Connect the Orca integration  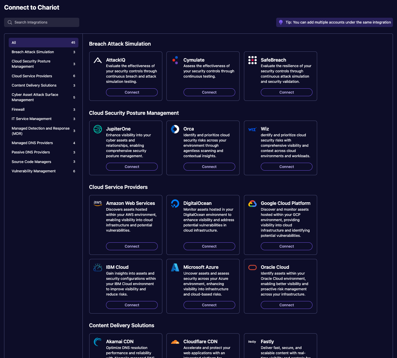(209, 167)
